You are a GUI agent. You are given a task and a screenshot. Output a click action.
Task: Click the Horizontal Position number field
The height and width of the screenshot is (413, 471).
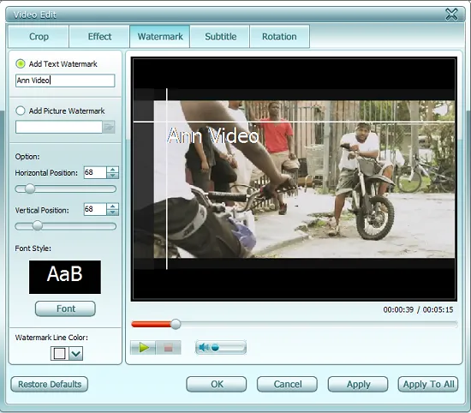[x=95, y=172]
